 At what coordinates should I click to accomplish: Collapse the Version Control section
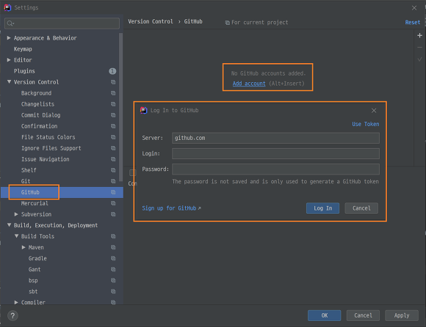9,82
